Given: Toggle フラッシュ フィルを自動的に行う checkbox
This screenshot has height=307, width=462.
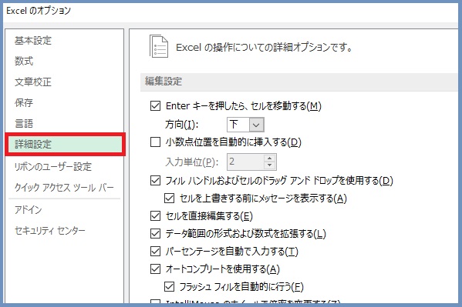Looking at the screenshot, I should [x=169, y=286].
